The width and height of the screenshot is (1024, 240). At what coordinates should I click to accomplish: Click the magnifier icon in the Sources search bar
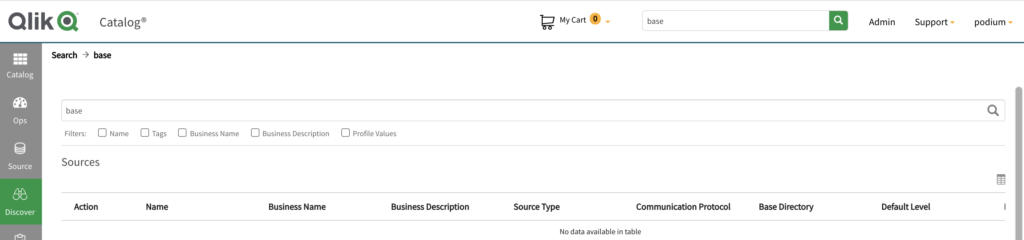coord(993,110)
